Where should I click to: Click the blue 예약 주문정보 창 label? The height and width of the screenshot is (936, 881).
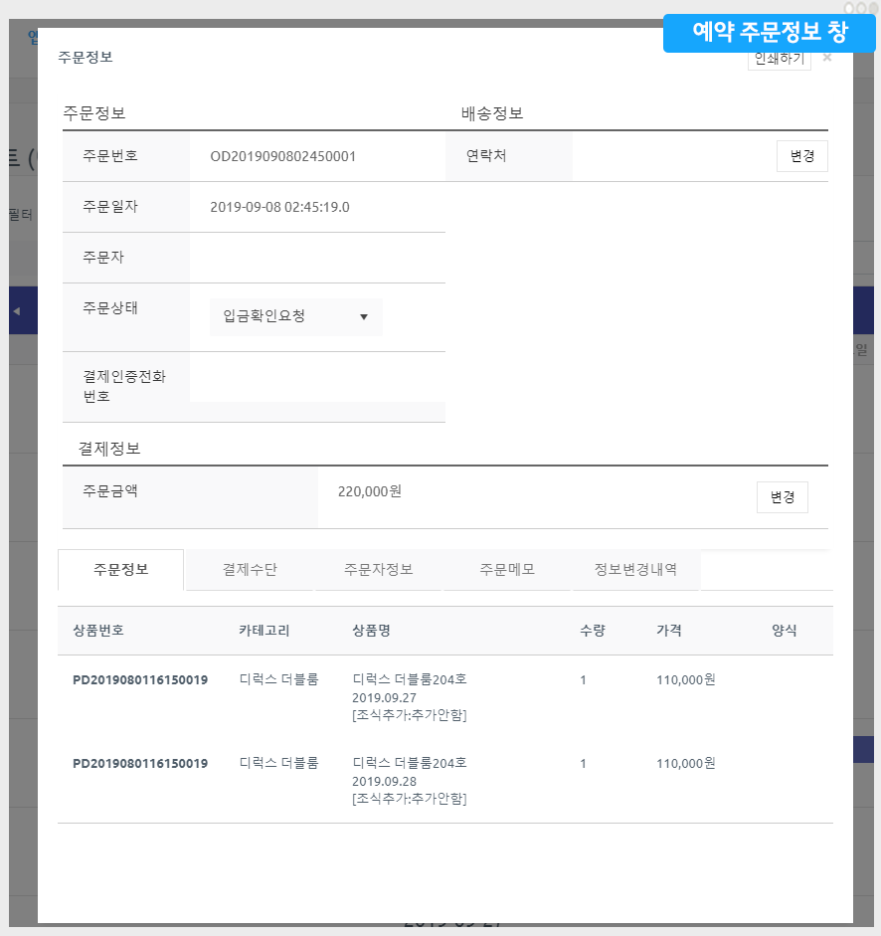[x=770, y=32]
